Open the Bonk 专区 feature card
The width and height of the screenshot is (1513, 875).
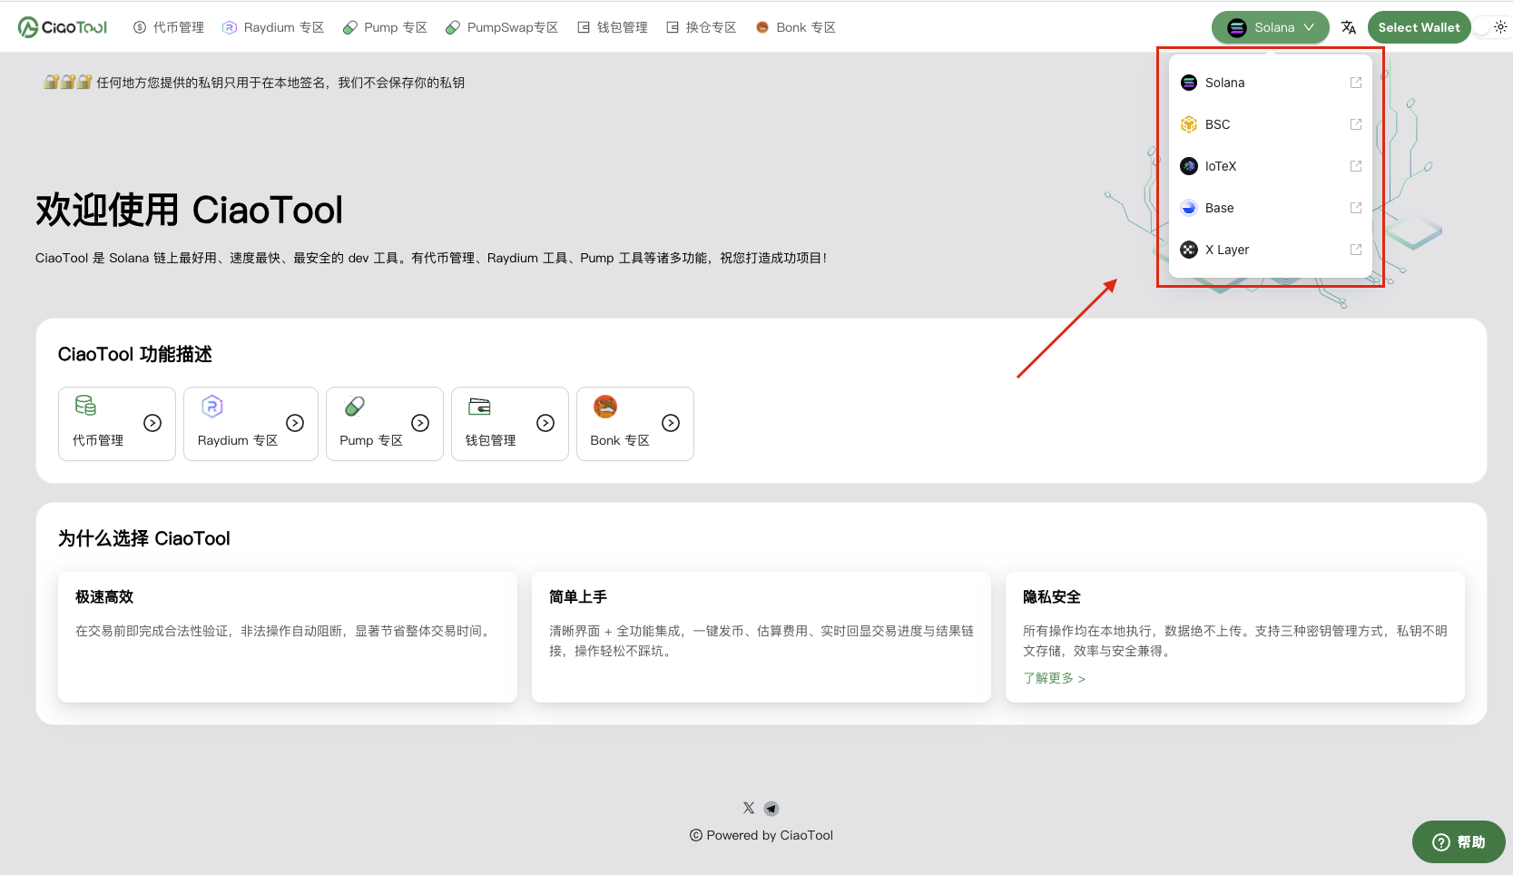635,424
